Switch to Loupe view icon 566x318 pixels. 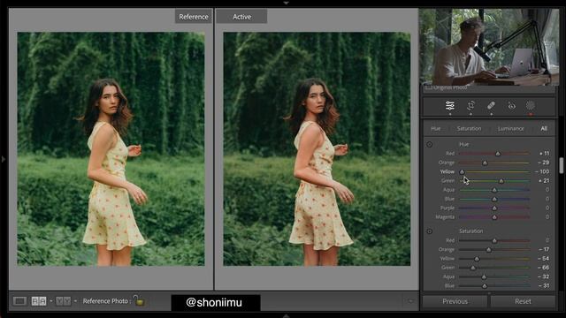[x=19, y=300]
